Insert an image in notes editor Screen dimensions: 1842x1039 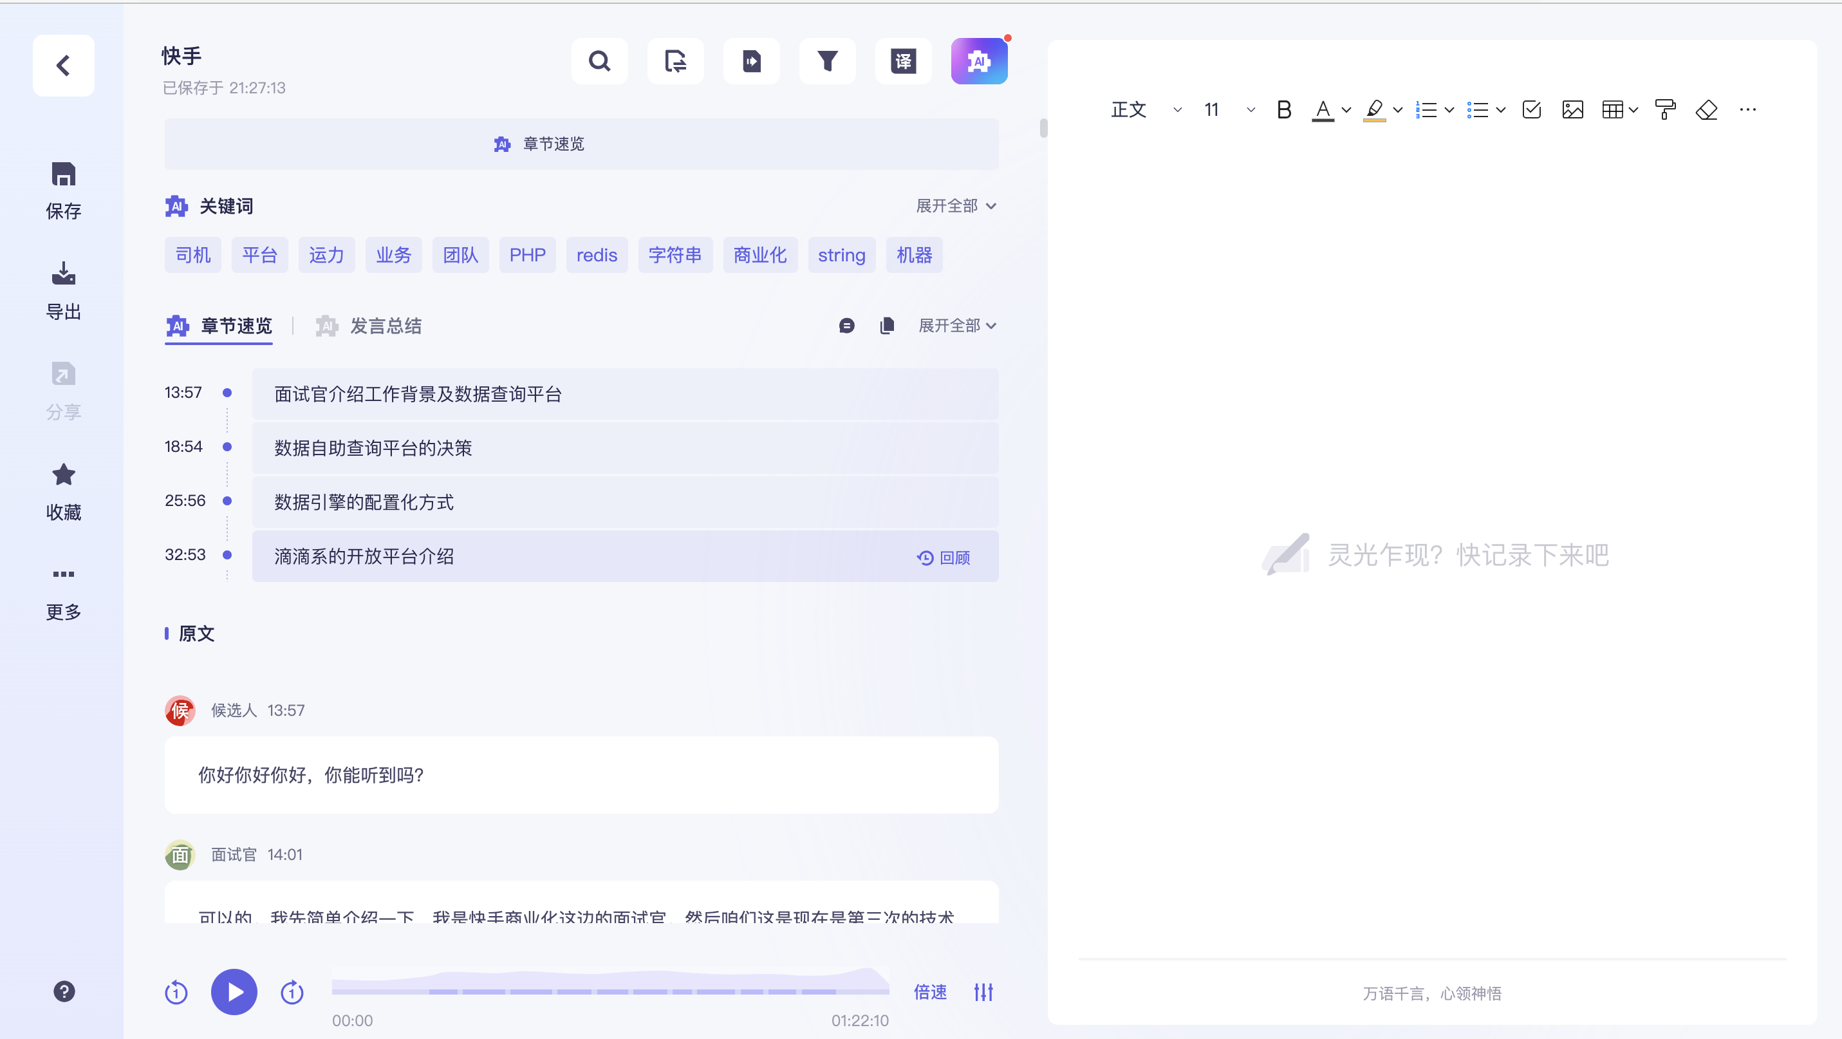(x=1572, y=110)
